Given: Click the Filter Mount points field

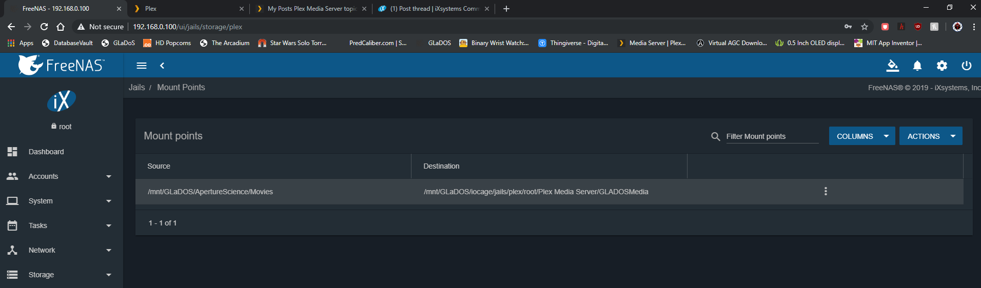Looking at the screenshot, I should point(772,136).
